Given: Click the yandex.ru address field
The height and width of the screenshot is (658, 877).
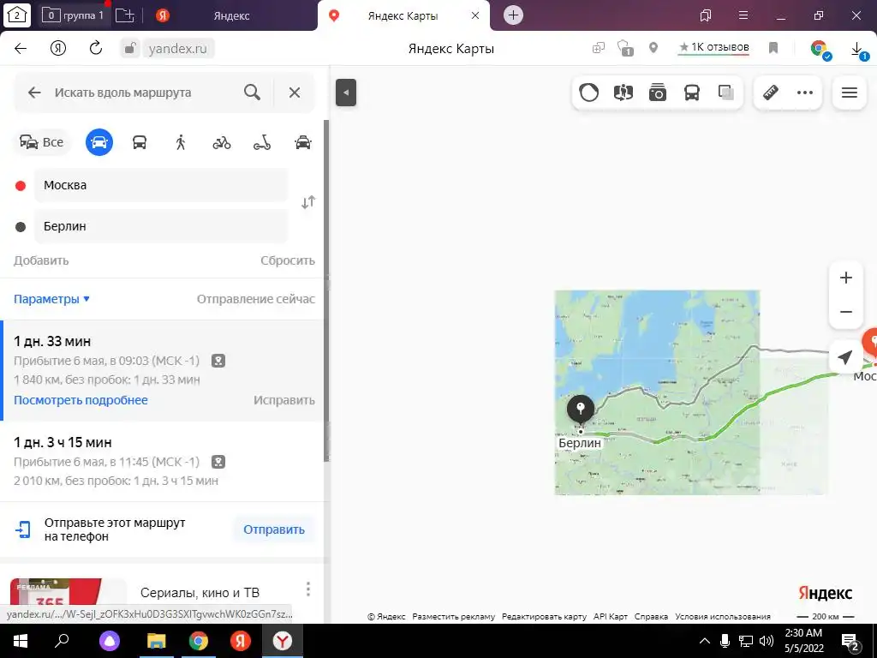Looking at the screenshot, I should click(178, 49).
